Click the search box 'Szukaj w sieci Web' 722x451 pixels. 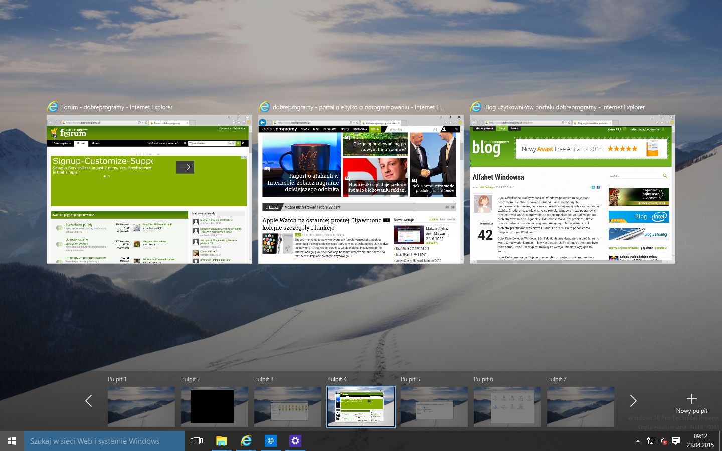[104, 441]
